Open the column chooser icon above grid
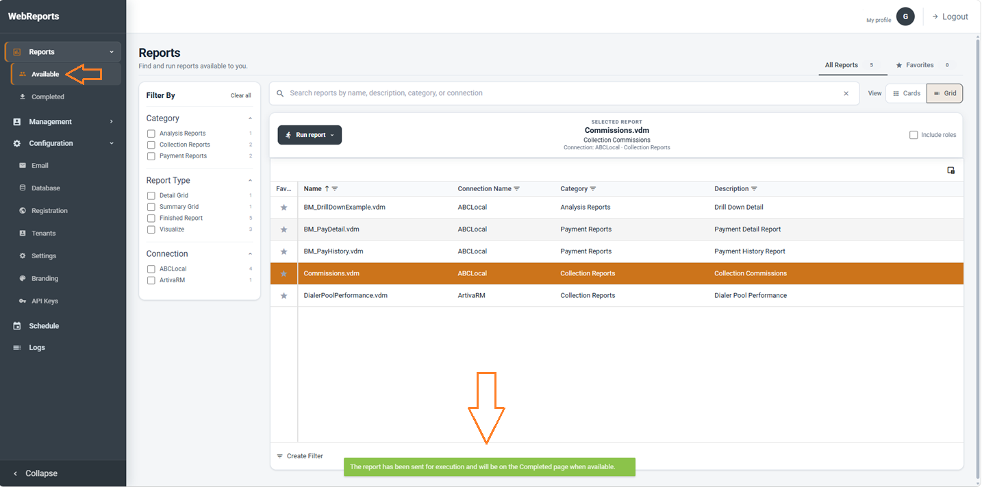The image size is (982, 487). click(x=950, y=170)
